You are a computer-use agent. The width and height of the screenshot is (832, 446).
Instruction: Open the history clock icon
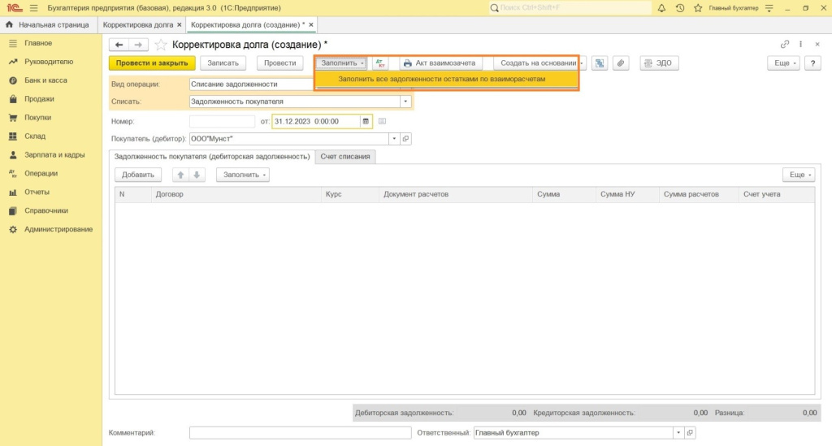click(680, 8)
